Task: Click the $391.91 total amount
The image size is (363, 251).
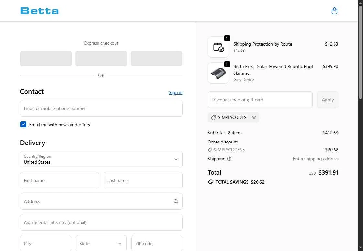Action: pyautogui.click(x=328, y=173)
